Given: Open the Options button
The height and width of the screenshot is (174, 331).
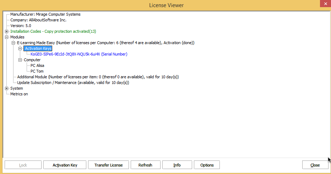Looking at the screenshot, I should (207, 165).
